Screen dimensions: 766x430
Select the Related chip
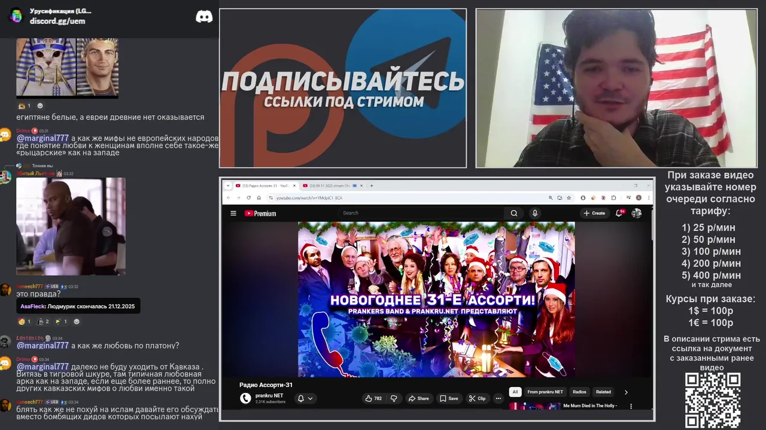[603, 392]
